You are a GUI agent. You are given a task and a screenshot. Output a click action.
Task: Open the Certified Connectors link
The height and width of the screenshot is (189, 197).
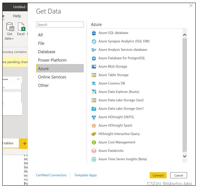51,175
